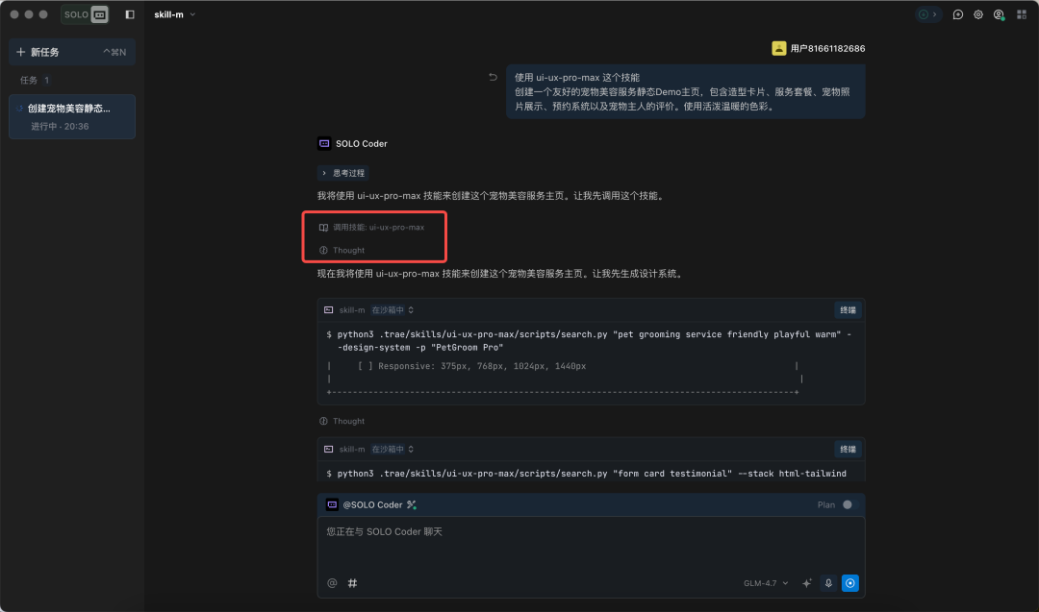This screenshot has width=1039, height=612.
Task: Open the 在沙箱中 sandbox selector
Action: [389, 309]
